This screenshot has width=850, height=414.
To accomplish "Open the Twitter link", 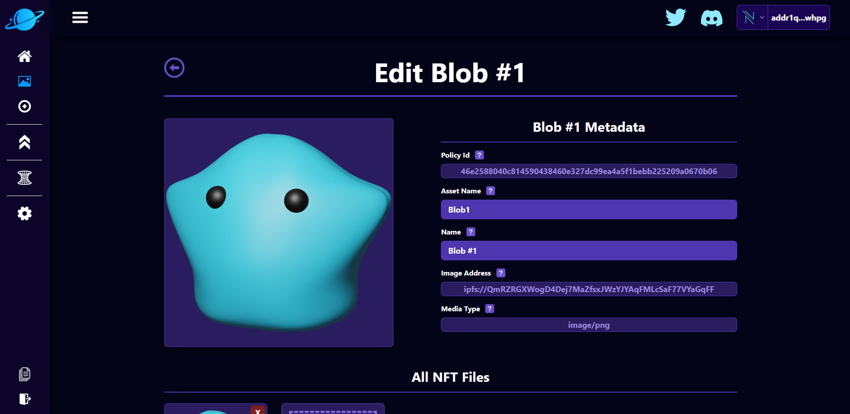I will [x=675, y=18].
